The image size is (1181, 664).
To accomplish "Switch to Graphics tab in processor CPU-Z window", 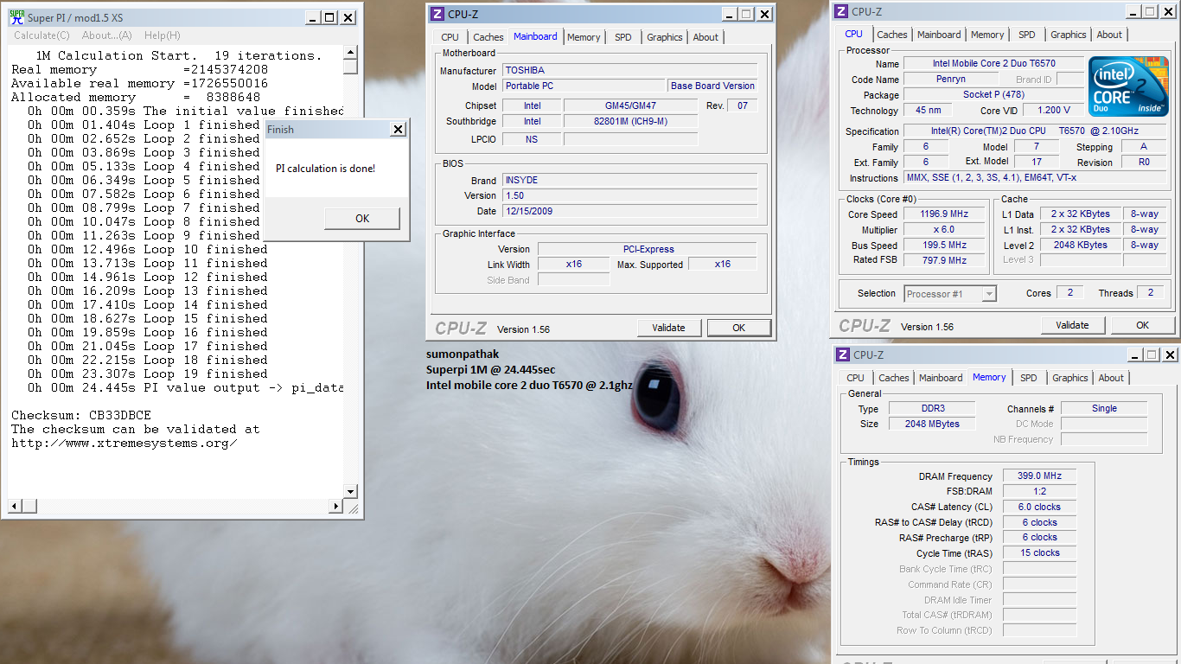I will point(1069,35).
